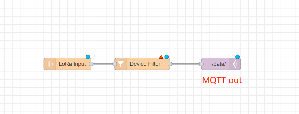
Task: Click blue changed indicator on Device Filter
Action: coord(167,57)
